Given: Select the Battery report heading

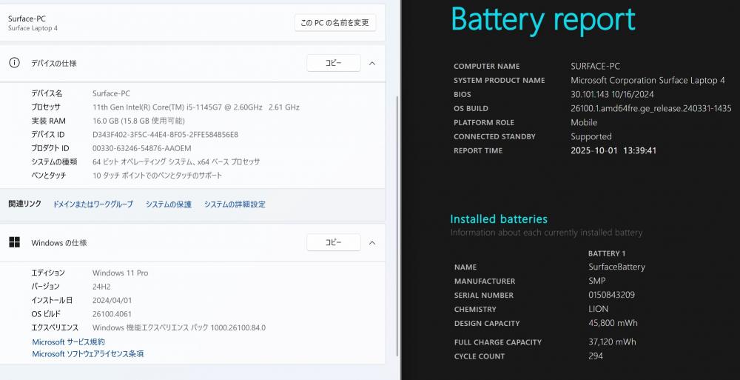Looking at the screenshot, I should click(x=543, y=20).
